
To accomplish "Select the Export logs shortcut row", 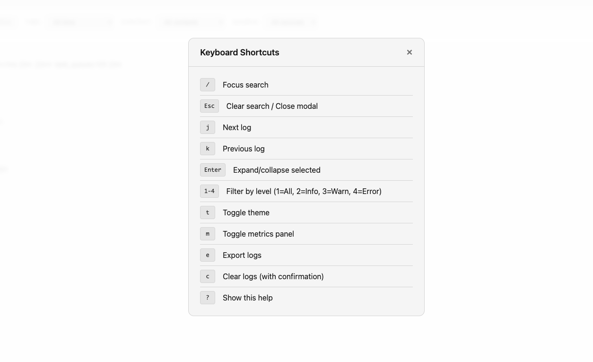I will coord(306,255).
